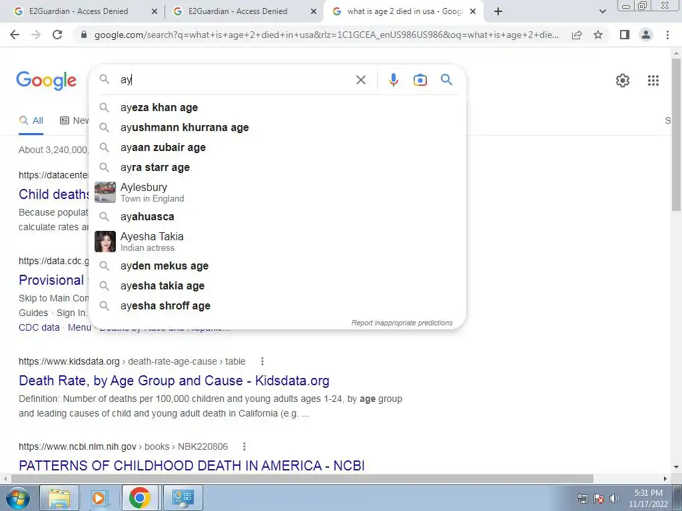This screenshot has height=511, width=682.
Task: Click Aylesbury thumbnail image
Action: [x=105, y=192]
